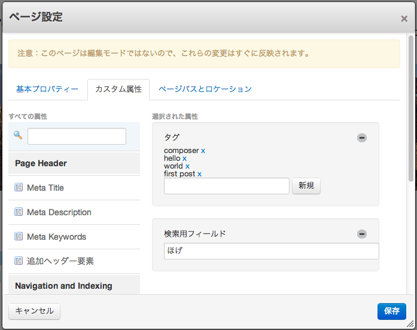
Task: Click the Meta Keywords attribute icon
Action: [x=19, y=237]
